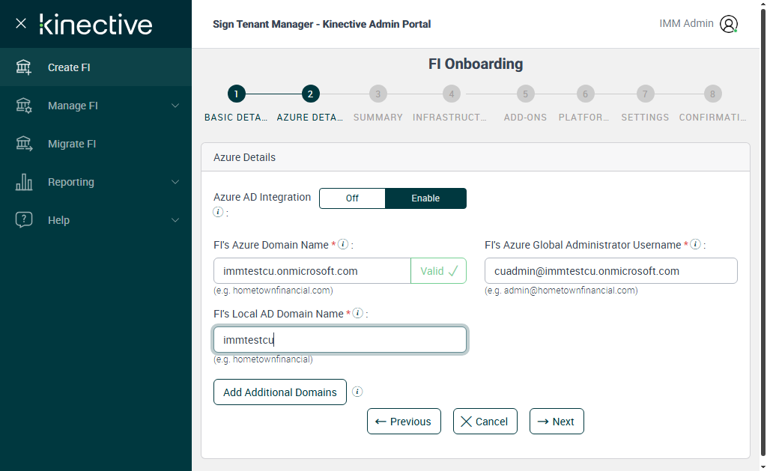Expand the Manage FI submenu chevron
This screenshot has width=767, height=471.
(x=175, y=106)
